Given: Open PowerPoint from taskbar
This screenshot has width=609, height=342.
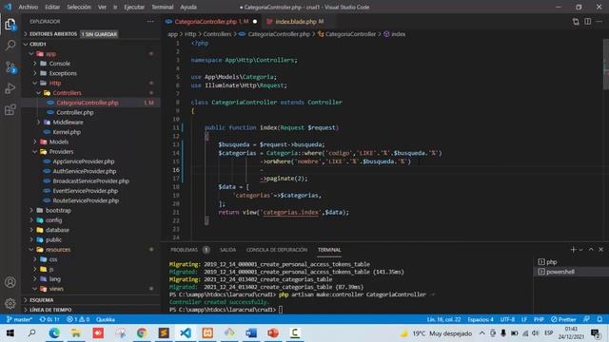Looking at the screenshot, I should coord(273,332).
